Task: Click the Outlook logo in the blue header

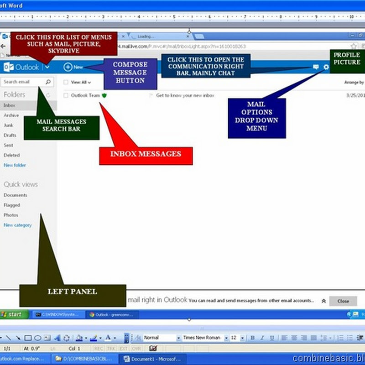Action: 21,67
